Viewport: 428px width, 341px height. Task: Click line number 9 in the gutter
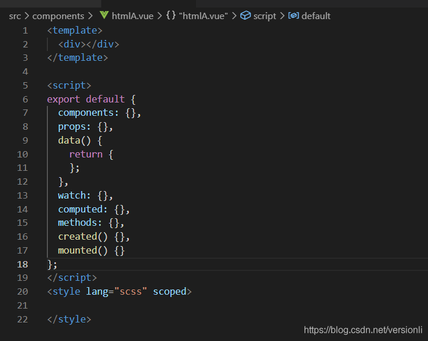(x=26, y=140)
